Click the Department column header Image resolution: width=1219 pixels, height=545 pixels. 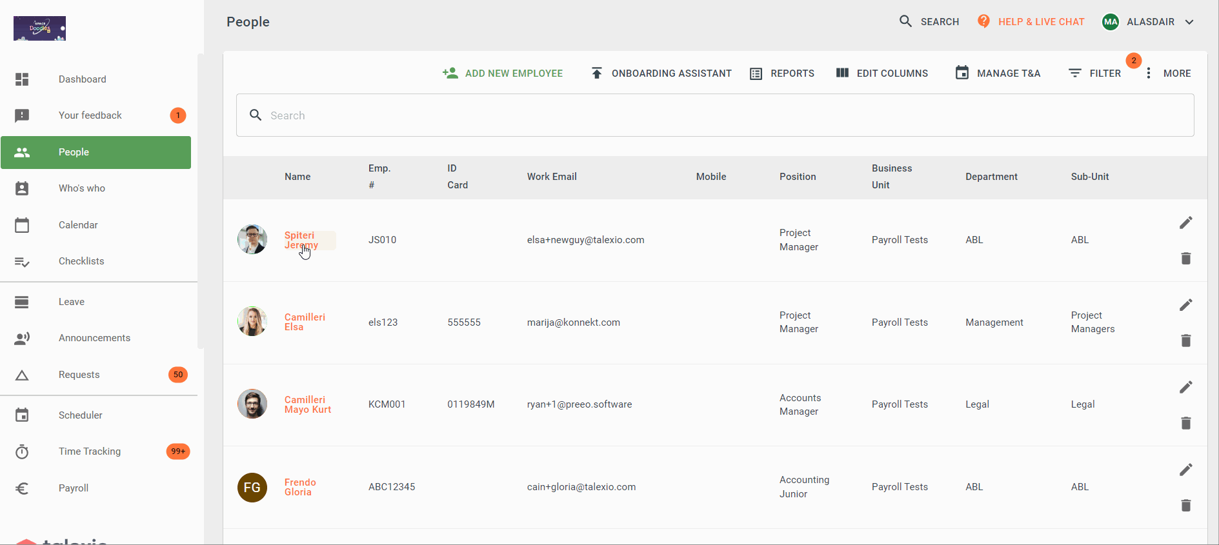(991, 177)
